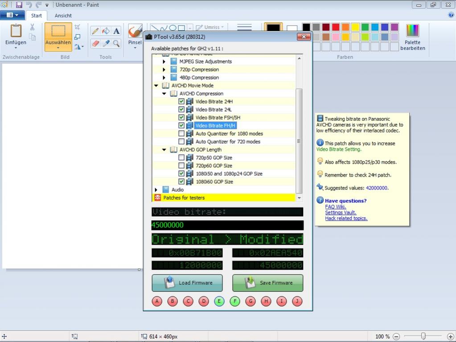The height and width of the screenshot is (342, 456).
Task: Expand the Audio tree node
Action: coord(156,190)
